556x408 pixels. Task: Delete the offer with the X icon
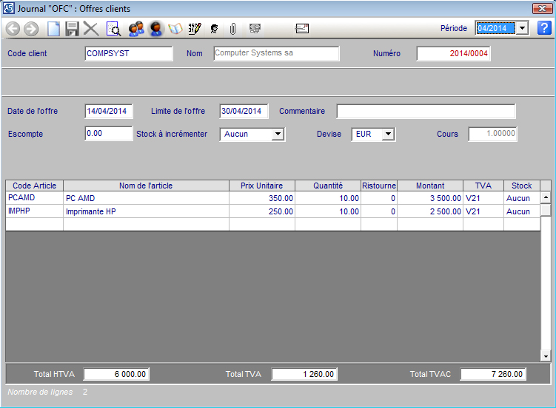point(91,29)
